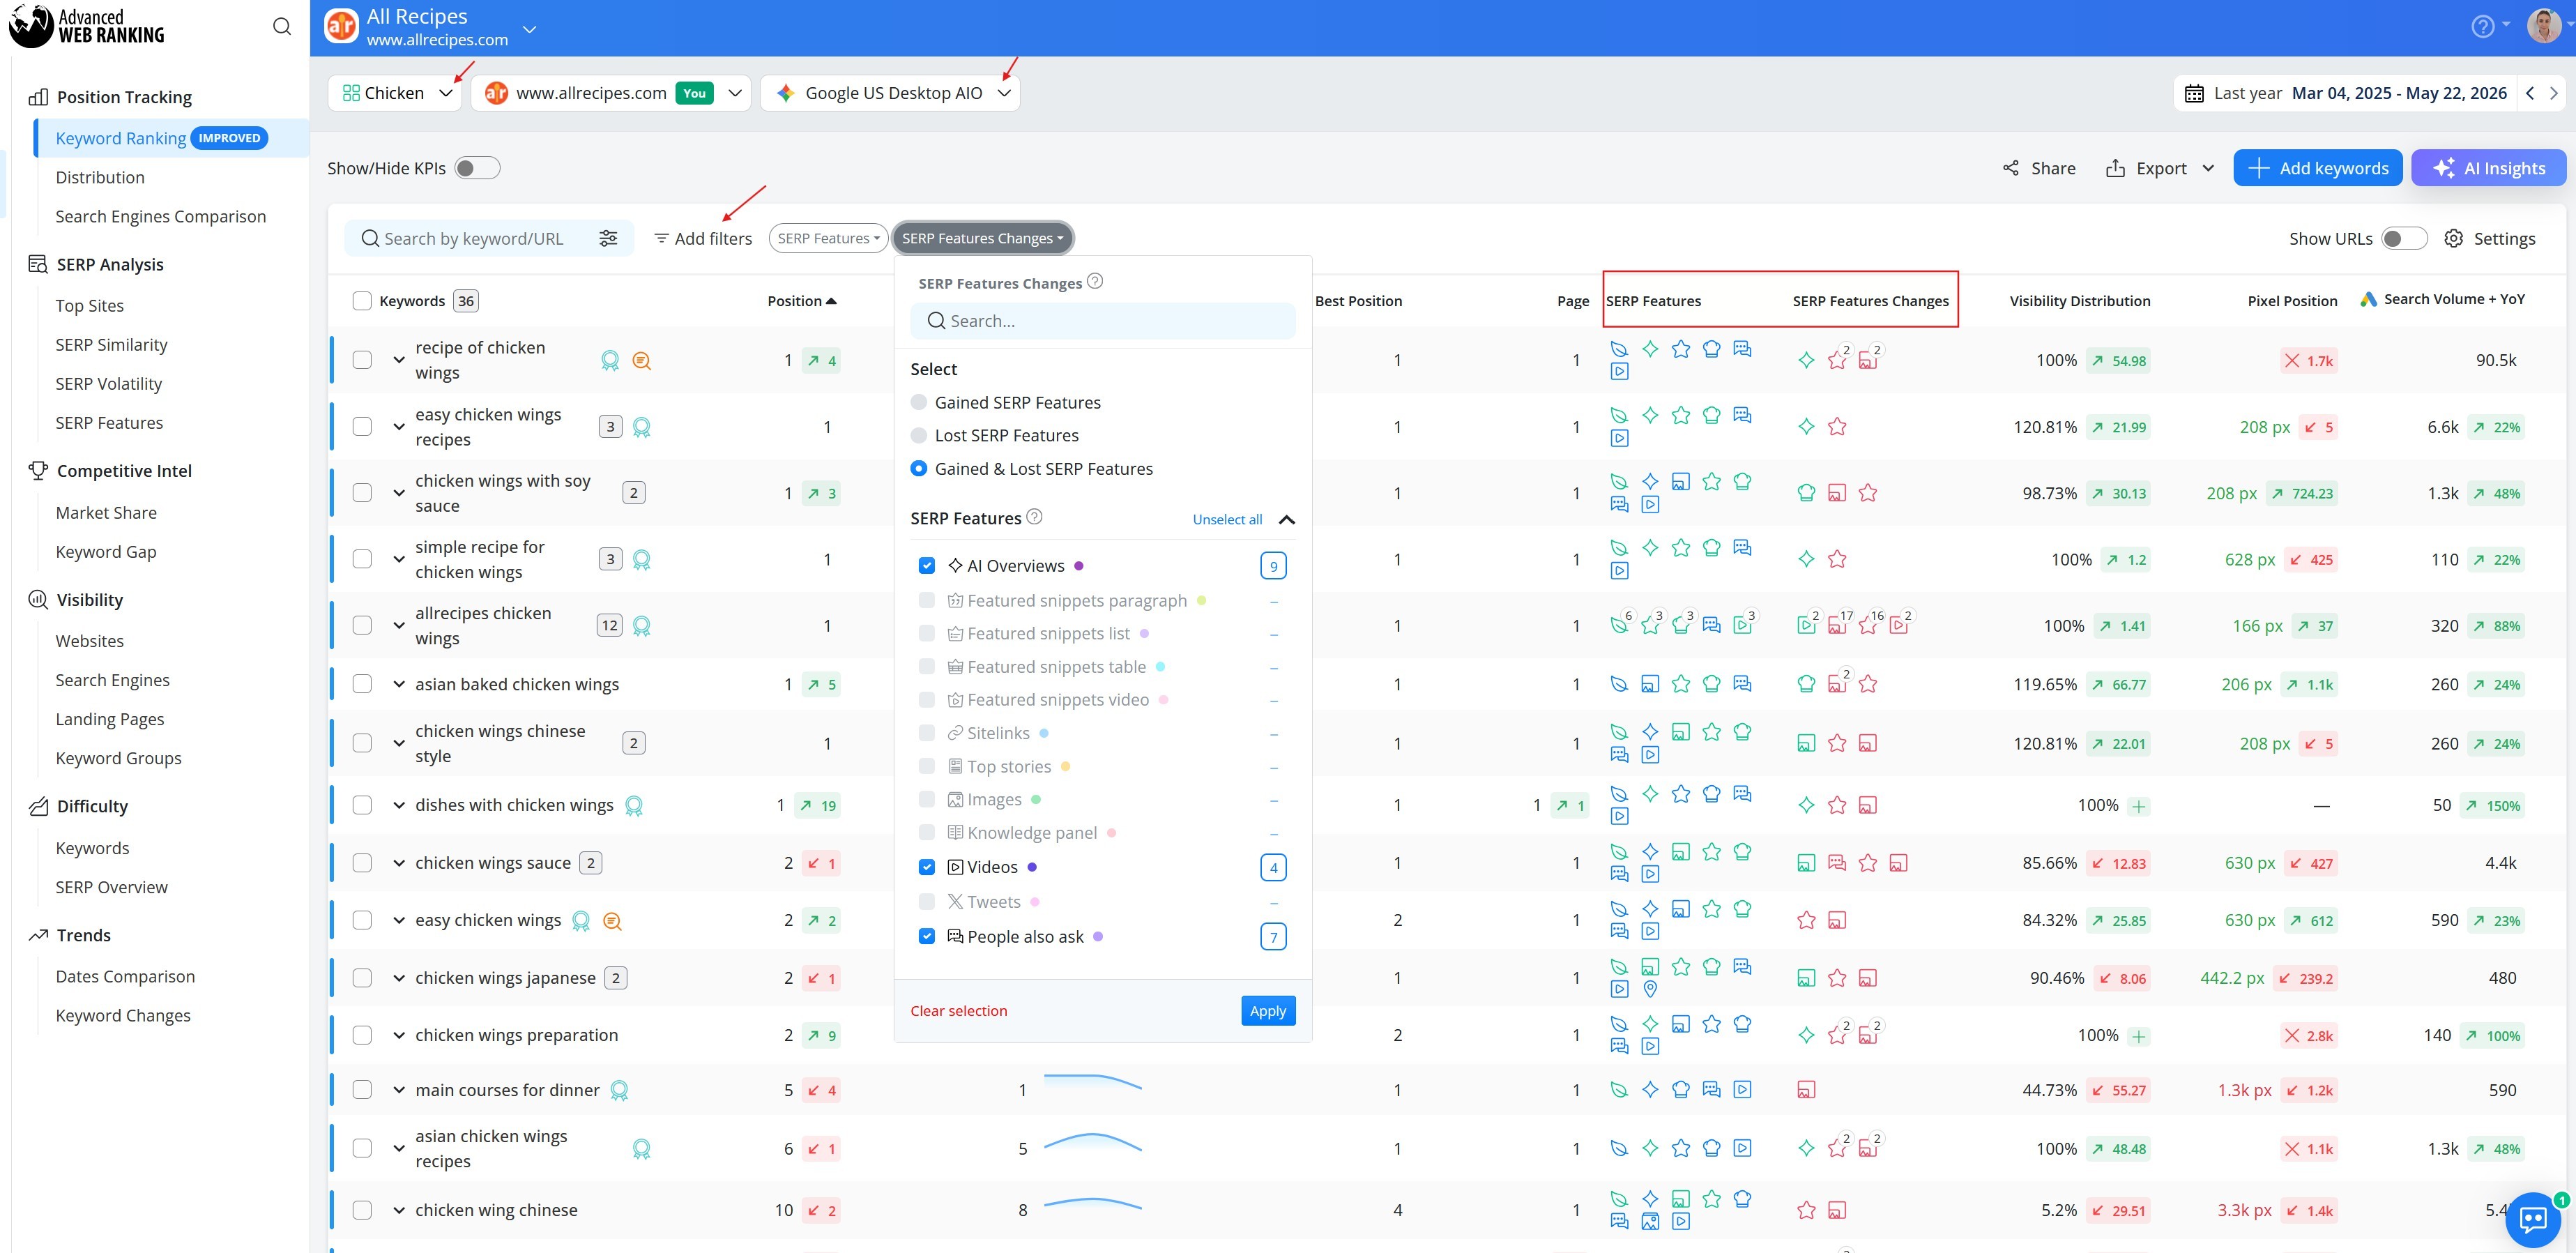Toggle the Show/Hide KPIs switch
2576x1253 pixels.
point(477,168)
